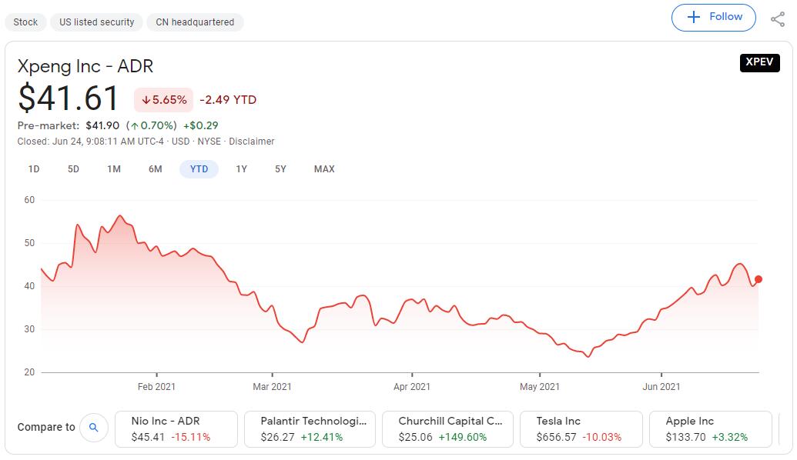
Task: Click the CN headquartered chip
Action: (x=195, y=22)
